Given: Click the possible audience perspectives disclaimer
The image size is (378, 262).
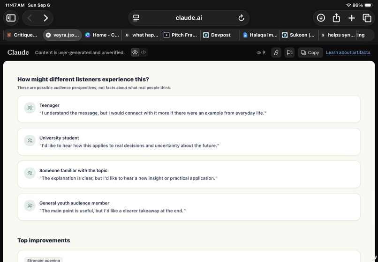Looking at the screenshot, I should [94, 88].
